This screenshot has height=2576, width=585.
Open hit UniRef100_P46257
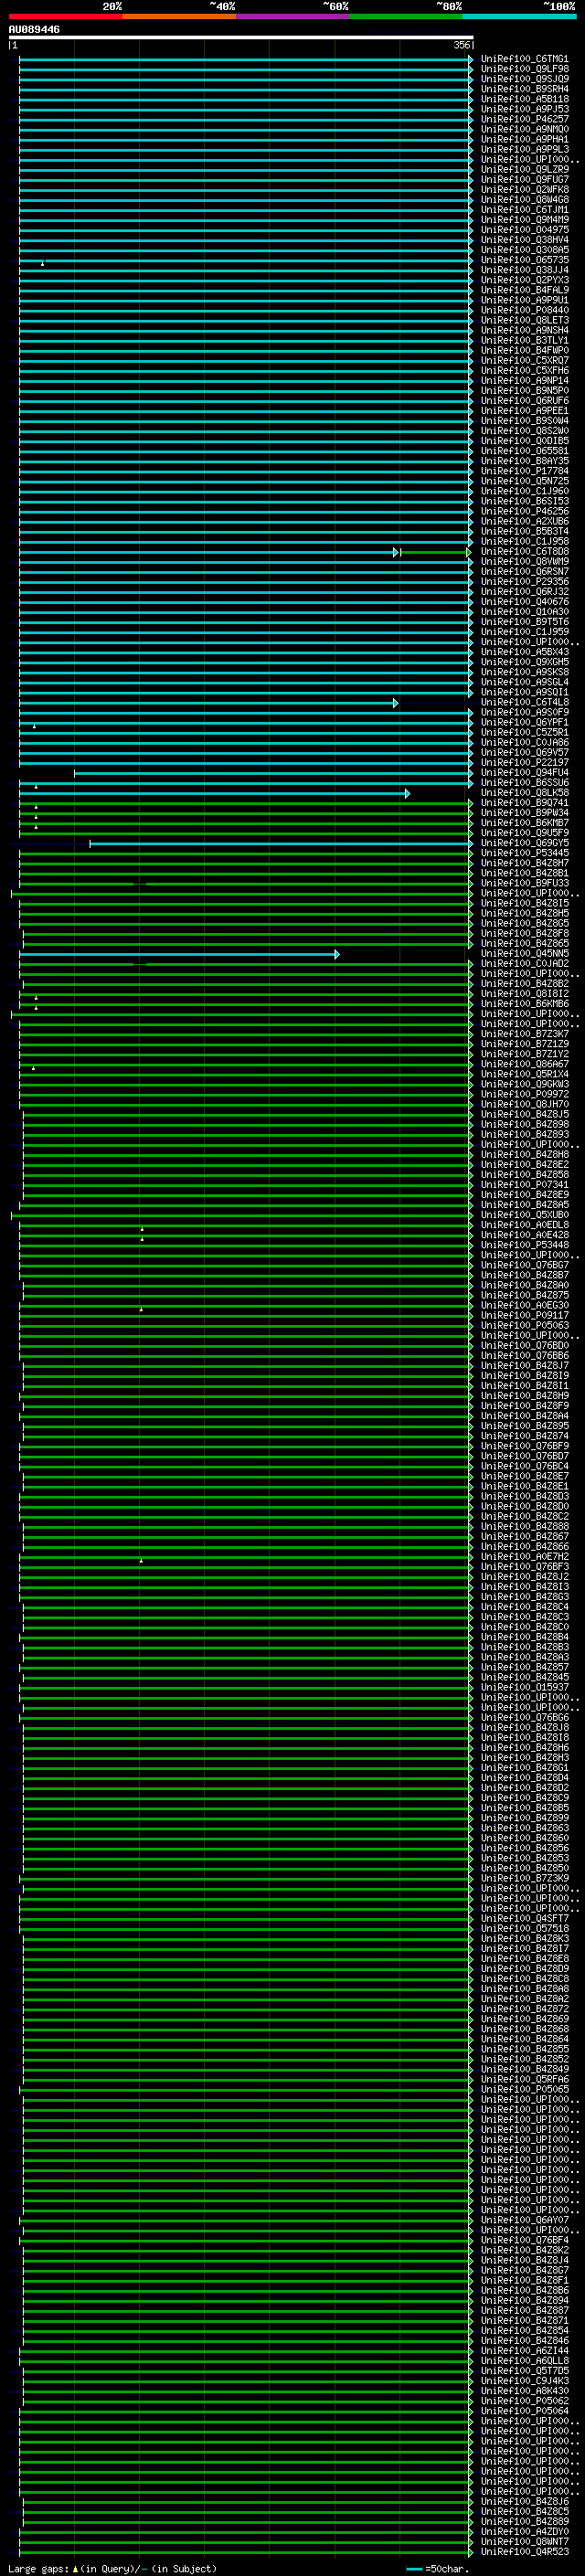[x=525, y=119]
